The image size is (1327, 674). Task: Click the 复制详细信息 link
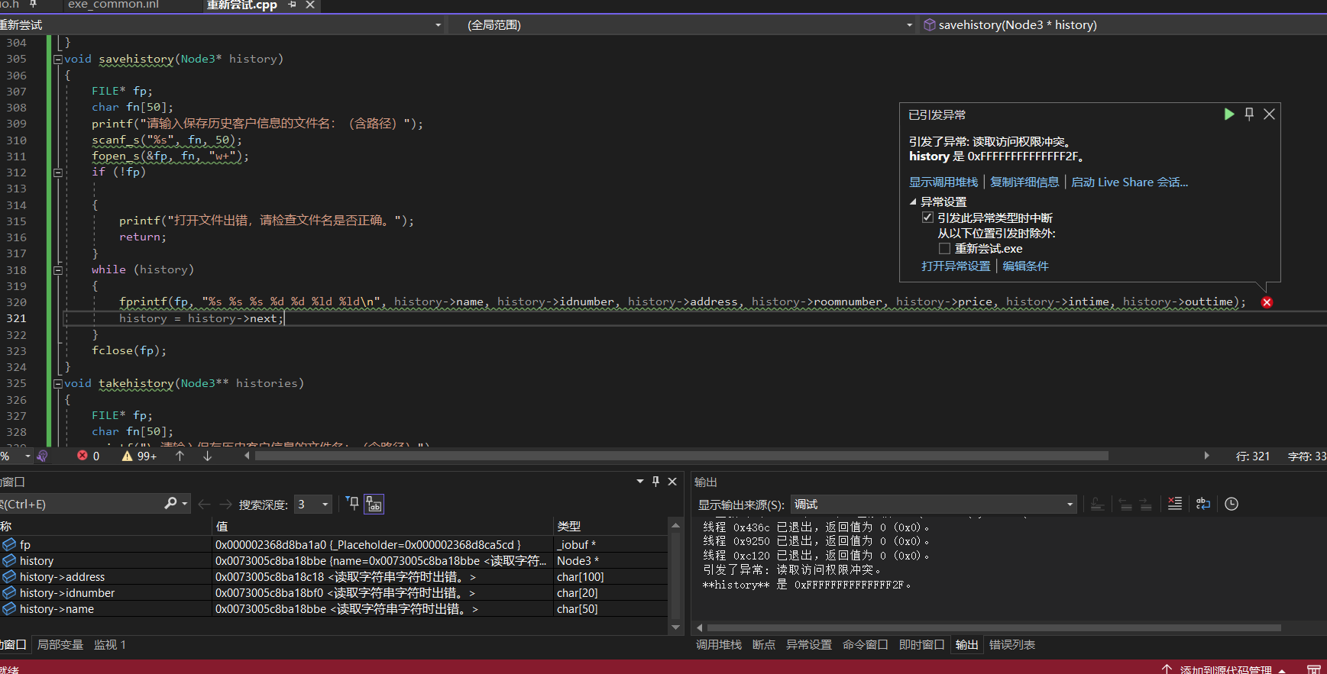tap(1024, 182)
